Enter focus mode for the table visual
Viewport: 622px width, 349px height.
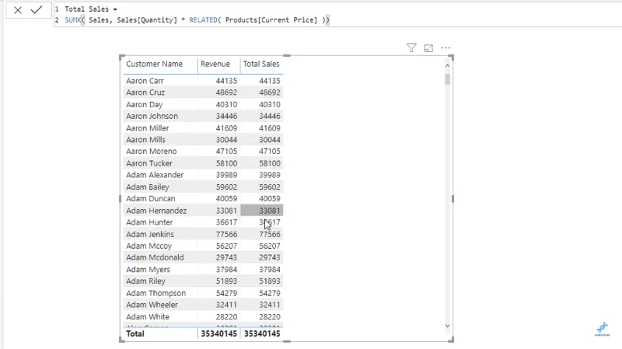click(428, 48)
